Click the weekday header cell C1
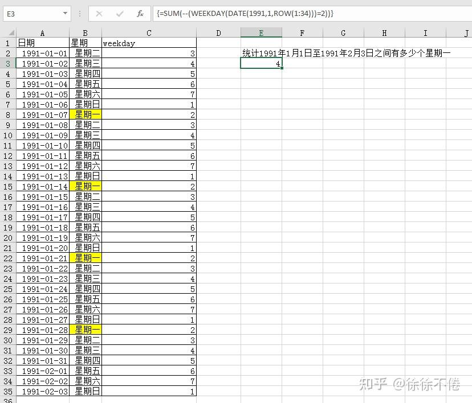The height and width of the screenshot is (403, 472). pos(149,43)
